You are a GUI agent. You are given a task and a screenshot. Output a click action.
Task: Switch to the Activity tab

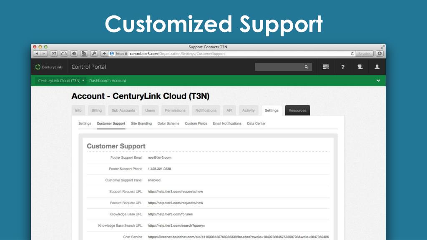pos(249,110)
